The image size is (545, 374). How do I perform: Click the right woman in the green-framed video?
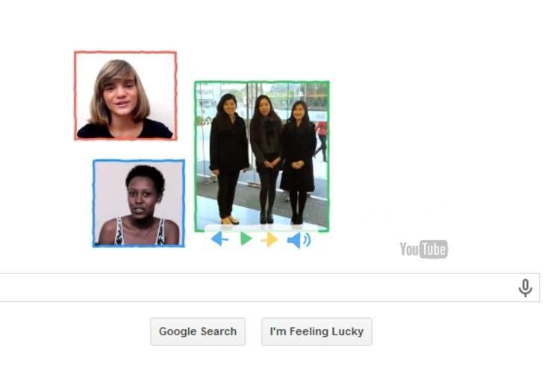pos(298,162)
